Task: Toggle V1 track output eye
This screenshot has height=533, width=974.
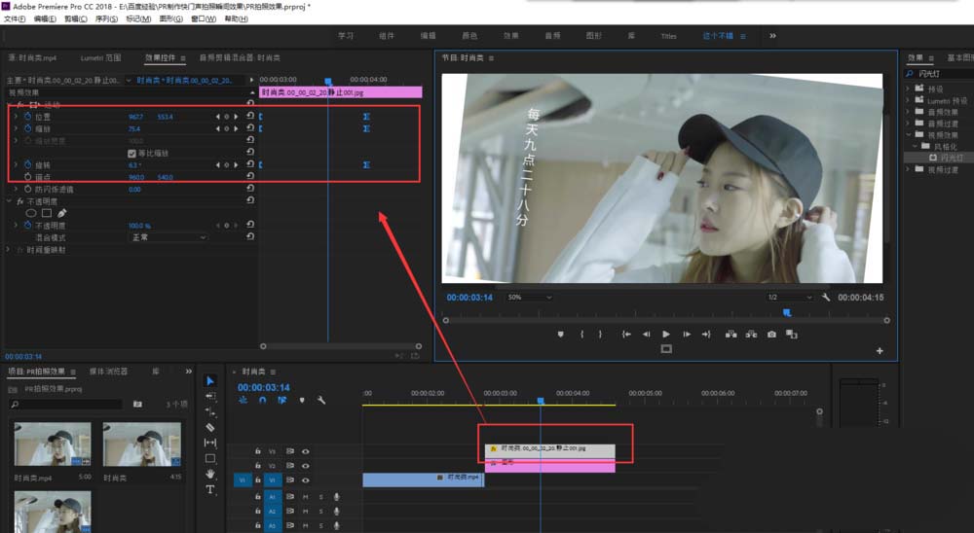Action: 305,480
